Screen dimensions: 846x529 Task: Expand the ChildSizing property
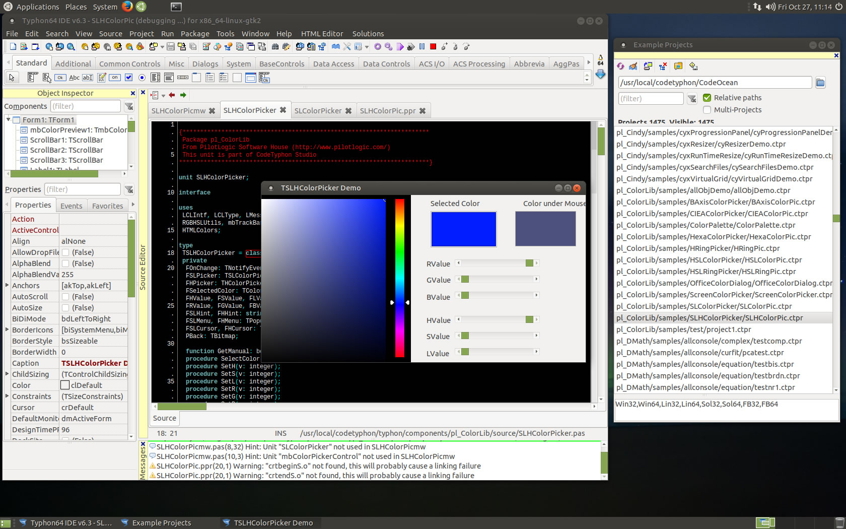(x=7, y=374)
